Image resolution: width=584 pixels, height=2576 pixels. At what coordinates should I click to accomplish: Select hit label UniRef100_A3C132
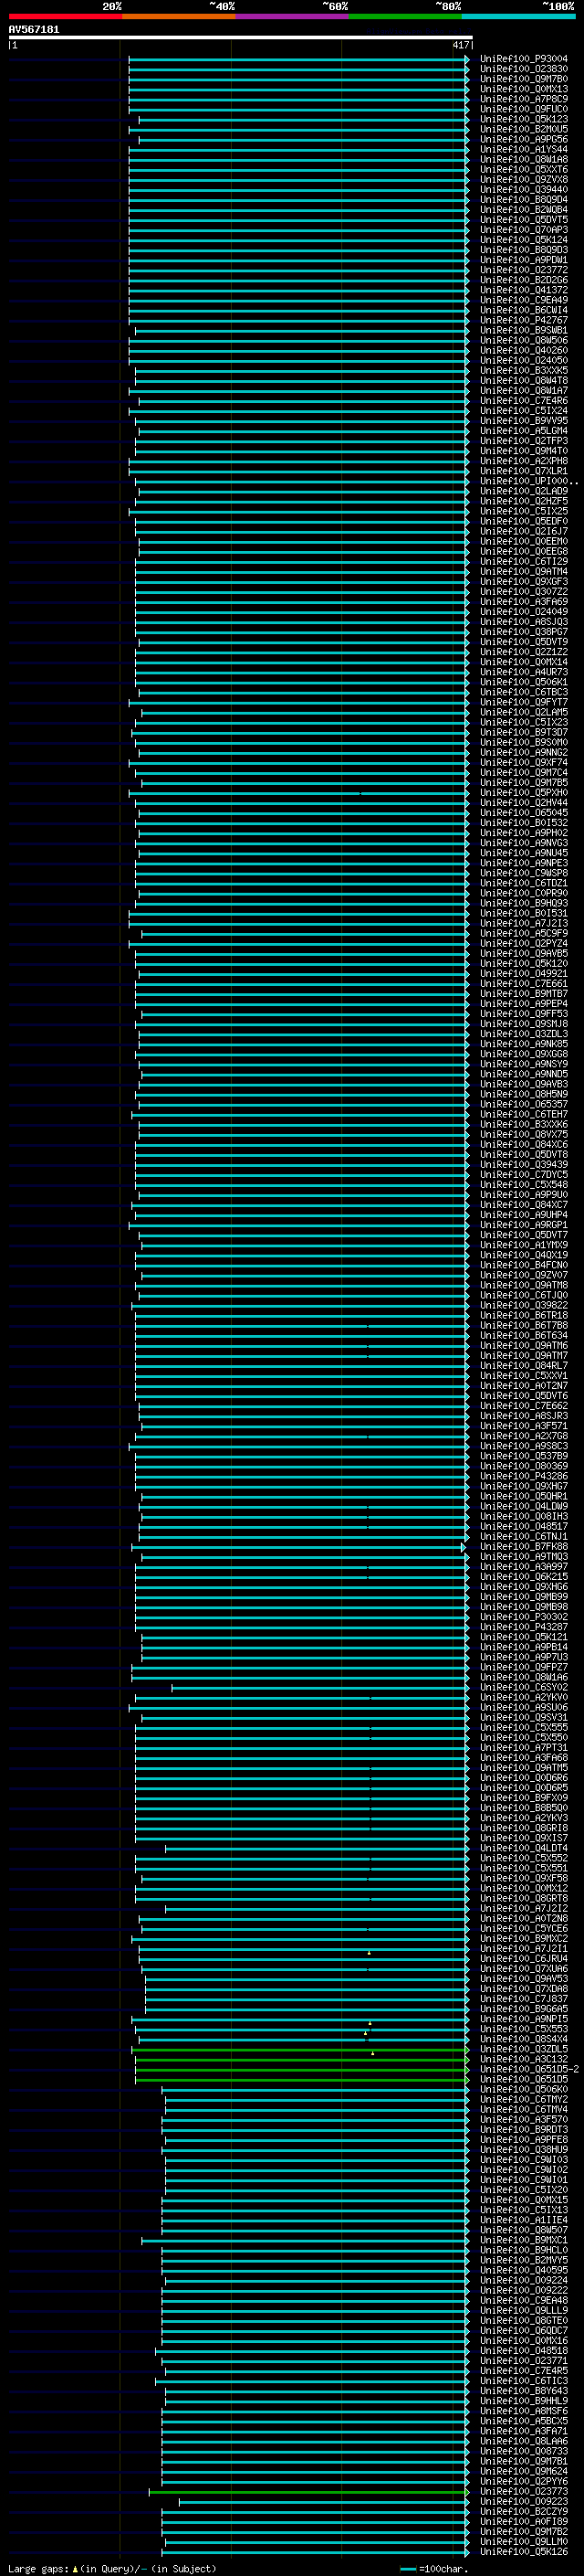point(523,2059)
